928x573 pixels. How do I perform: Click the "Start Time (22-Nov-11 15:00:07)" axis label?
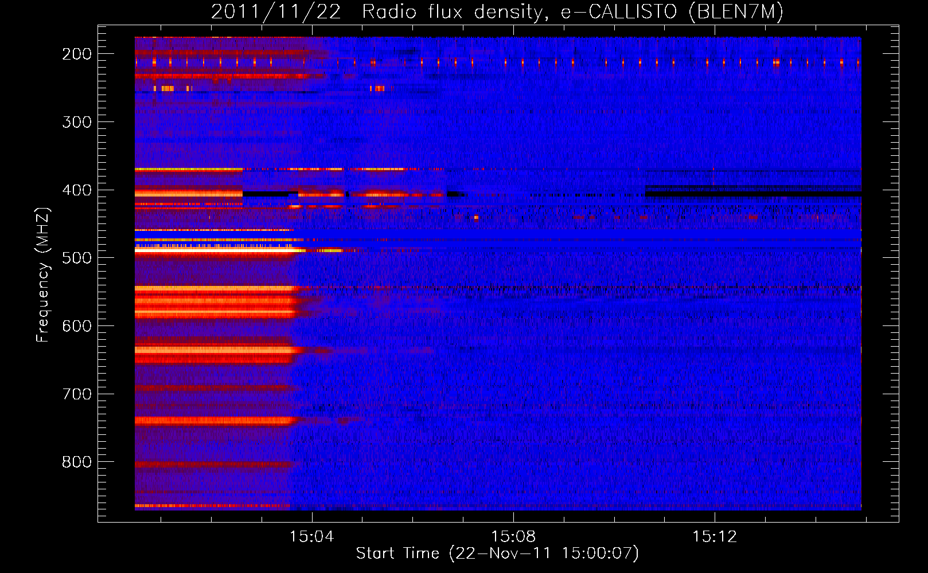click(x=497, y=554)
